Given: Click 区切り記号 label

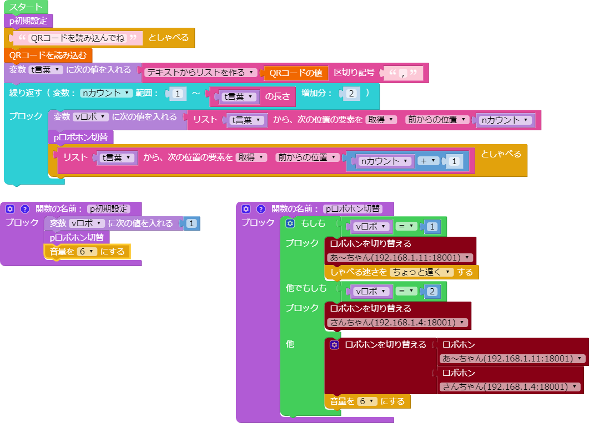Looking at the screenshot, I should (x=354, y=73).
